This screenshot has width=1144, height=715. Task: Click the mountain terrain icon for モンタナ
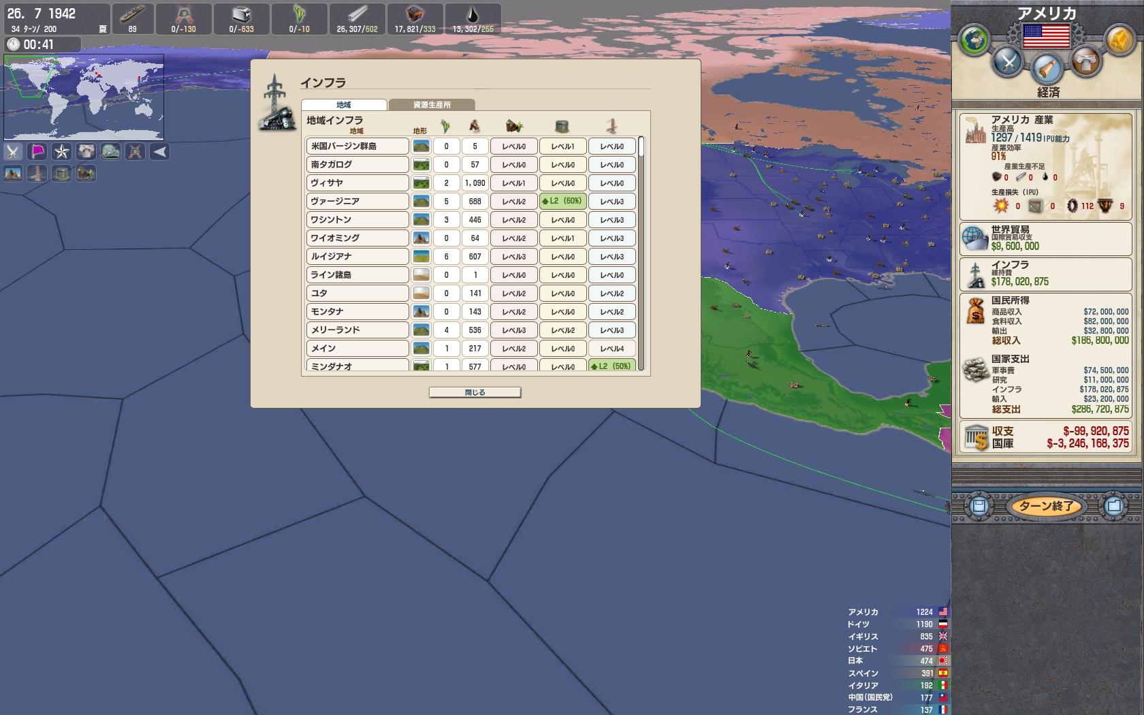[422, 312]
